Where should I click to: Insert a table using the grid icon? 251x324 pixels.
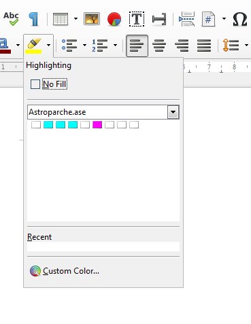(61, 19)
